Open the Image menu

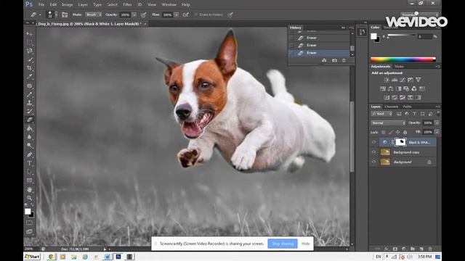click(67, 4)
